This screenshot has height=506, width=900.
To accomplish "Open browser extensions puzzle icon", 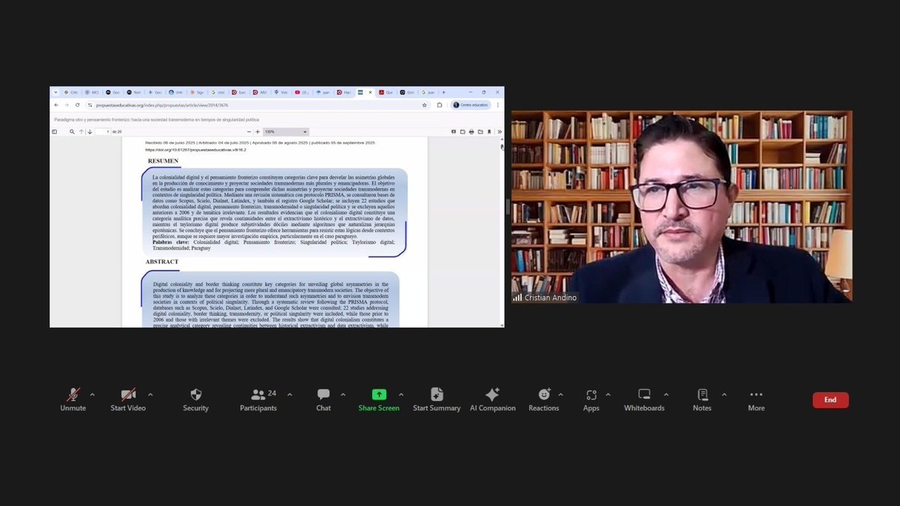I will tap(439, 105).
